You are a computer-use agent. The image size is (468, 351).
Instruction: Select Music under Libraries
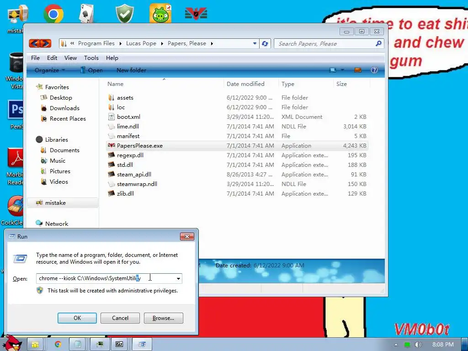(57, 160)
